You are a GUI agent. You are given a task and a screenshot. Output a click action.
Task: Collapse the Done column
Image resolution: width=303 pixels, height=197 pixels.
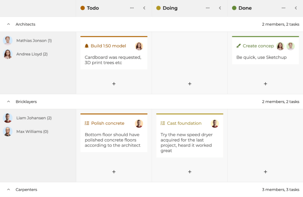(x=296, y=8)
